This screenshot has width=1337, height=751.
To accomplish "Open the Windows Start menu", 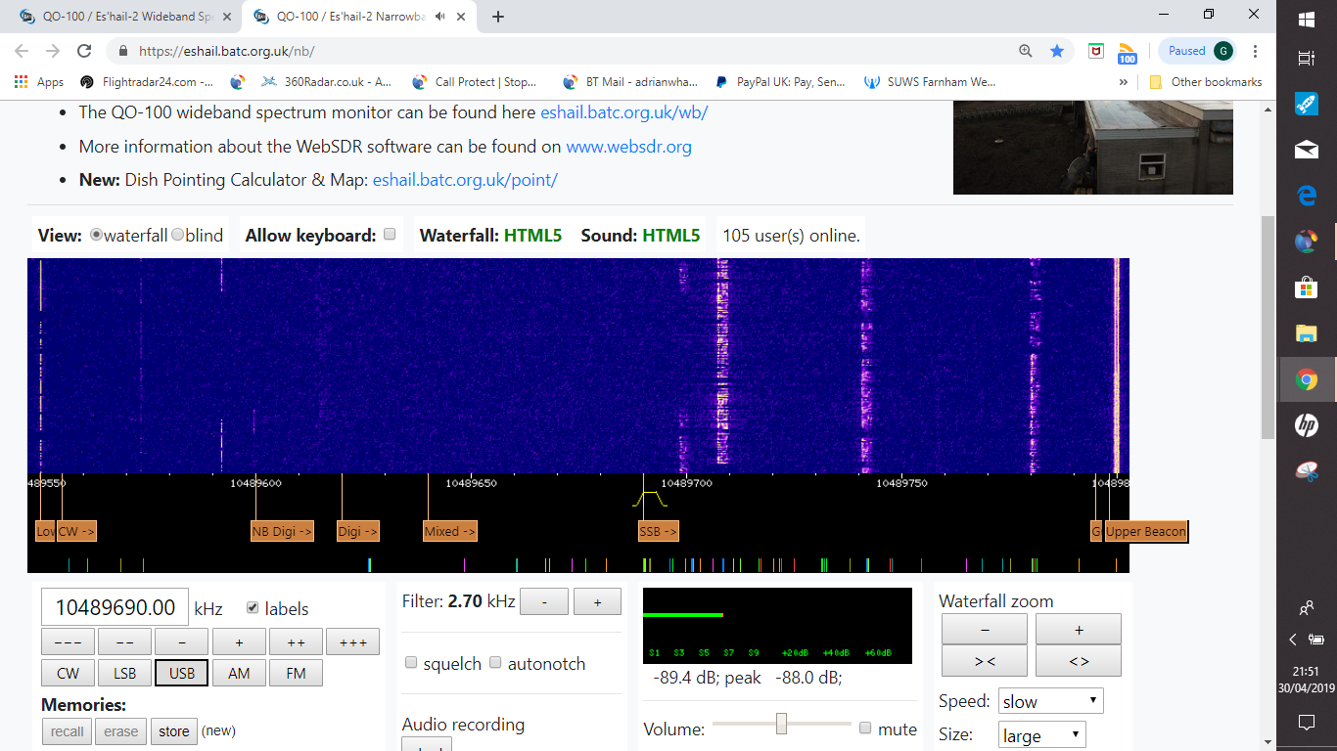I will (x=1307, y=19).
